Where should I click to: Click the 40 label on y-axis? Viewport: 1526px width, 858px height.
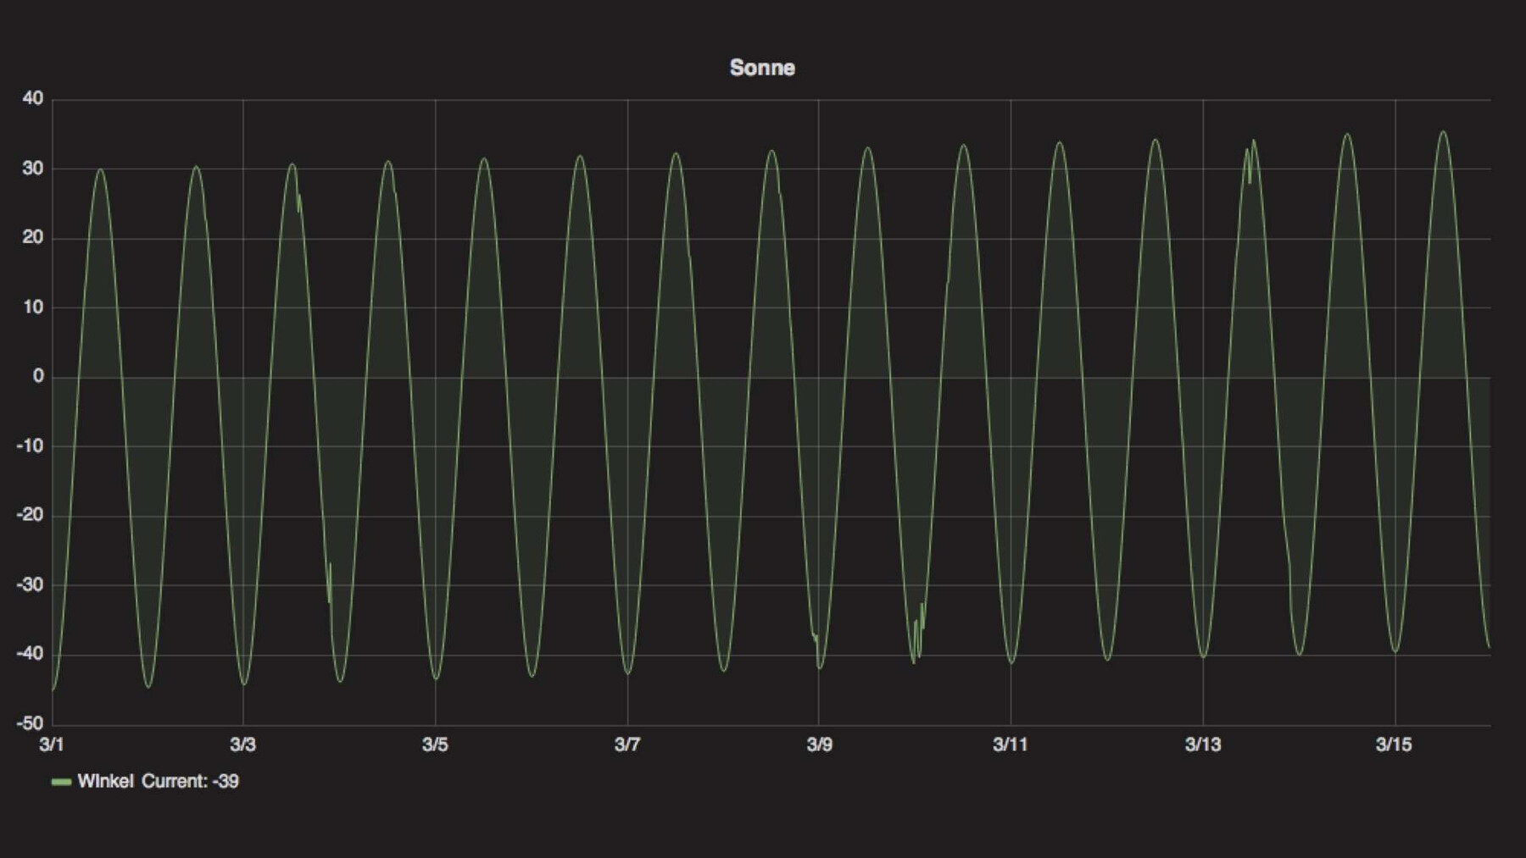[x=33, y=98]
